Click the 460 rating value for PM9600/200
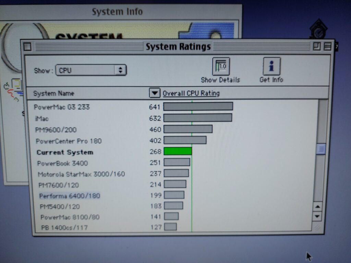The image size is (351, 263). point(155,129)
